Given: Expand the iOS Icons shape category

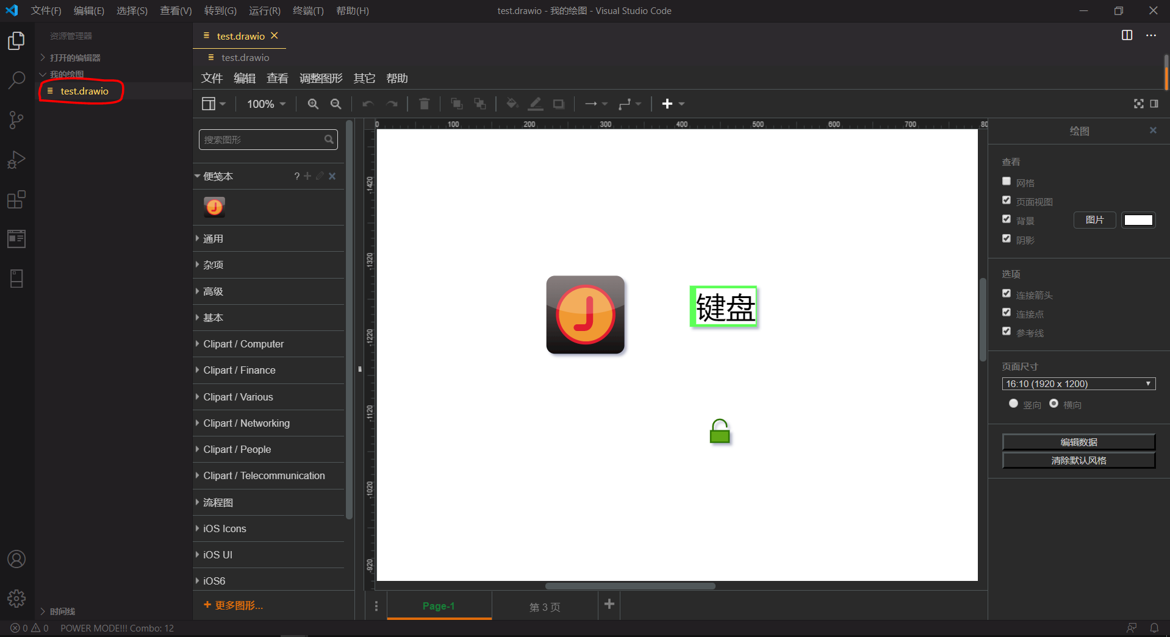Looking at the screenshot, I should click(x=268, y=528).
